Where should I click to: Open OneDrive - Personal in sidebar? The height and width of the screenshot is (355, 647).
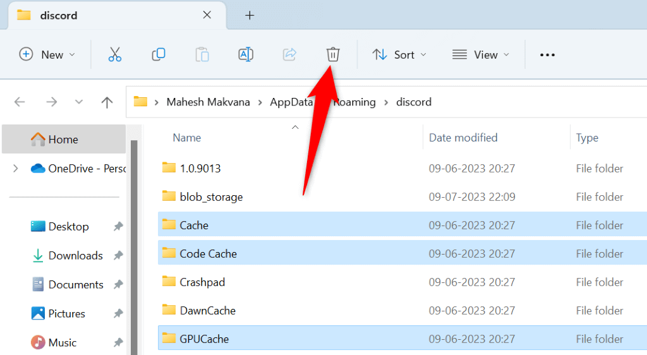pyautogui.click(x=78, y=168)
